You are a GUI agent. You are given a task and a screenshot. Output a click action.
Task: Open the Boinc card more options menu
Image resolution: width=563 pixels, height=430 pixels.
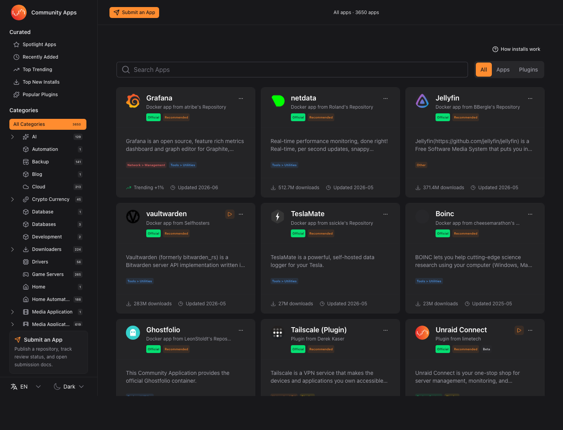[530, 214]
